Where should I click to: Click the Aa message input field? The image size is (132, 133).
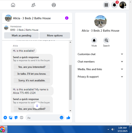tap(43, 118)
